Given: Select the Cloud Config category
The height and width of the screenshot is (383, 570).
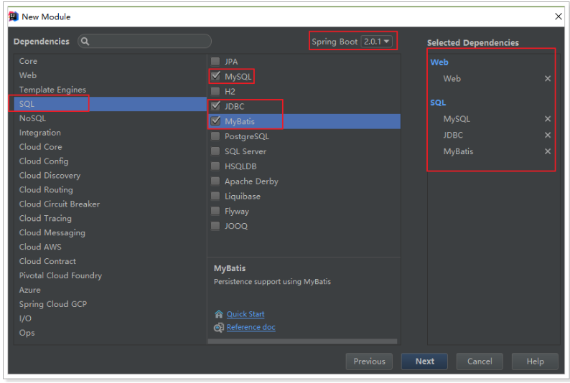Looking at the screenshot, I should coord(111,161).
